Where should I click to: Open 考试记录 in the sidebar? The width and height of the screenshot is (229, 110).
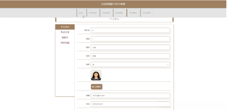click(x=65, y=32)
